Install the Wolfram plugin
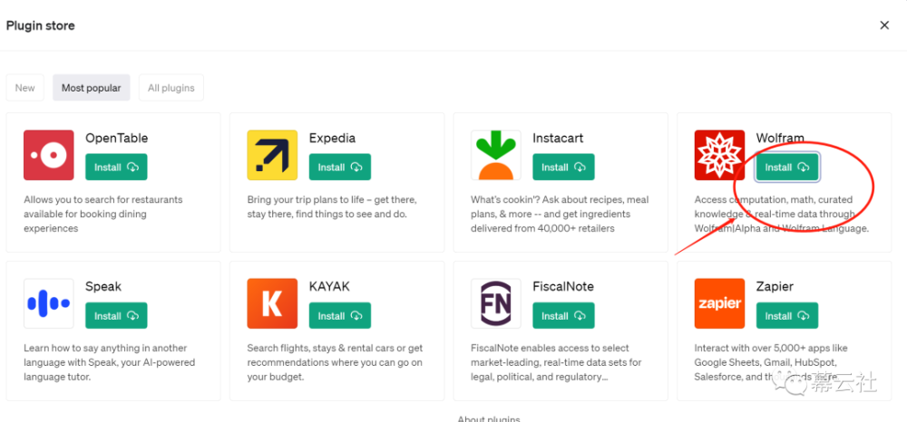This screenshot has height=422, width=907. coord(787,168)
